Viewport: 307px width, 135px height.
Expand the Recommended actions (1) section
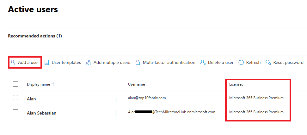click(x=35, y=36)
